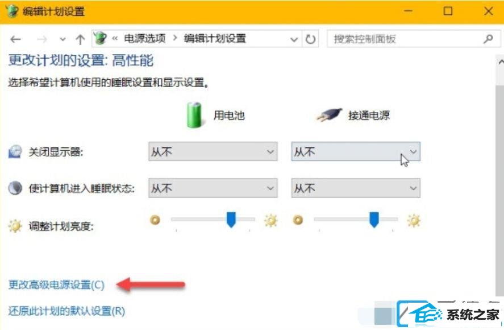Click high brightness sun icon under plugged in
The width and height of the screenshot is (504, 330).
414,220
